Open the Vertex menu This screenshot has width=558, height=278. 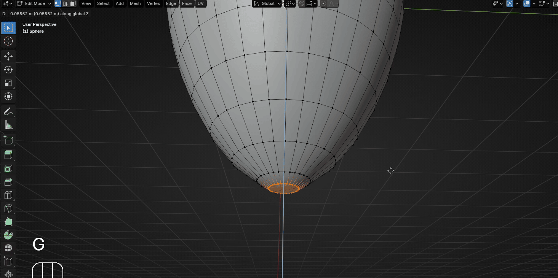click(x=153, y=3)
